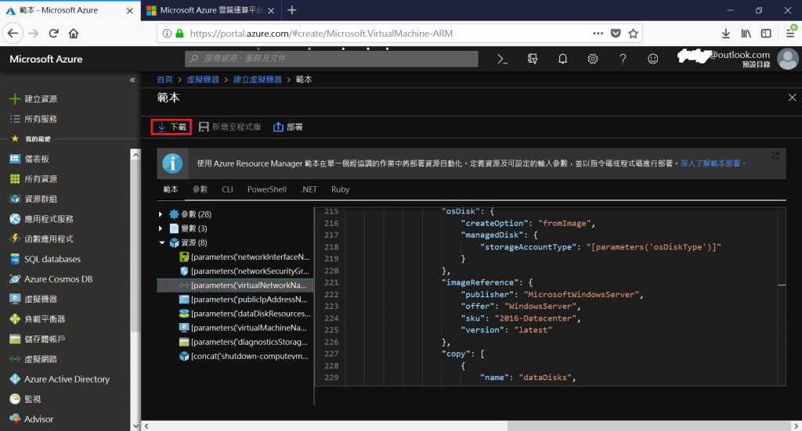This screenshot has width=802, height=431.
Task: Open new browser tab with plus
Action: [x=291, y=9]
